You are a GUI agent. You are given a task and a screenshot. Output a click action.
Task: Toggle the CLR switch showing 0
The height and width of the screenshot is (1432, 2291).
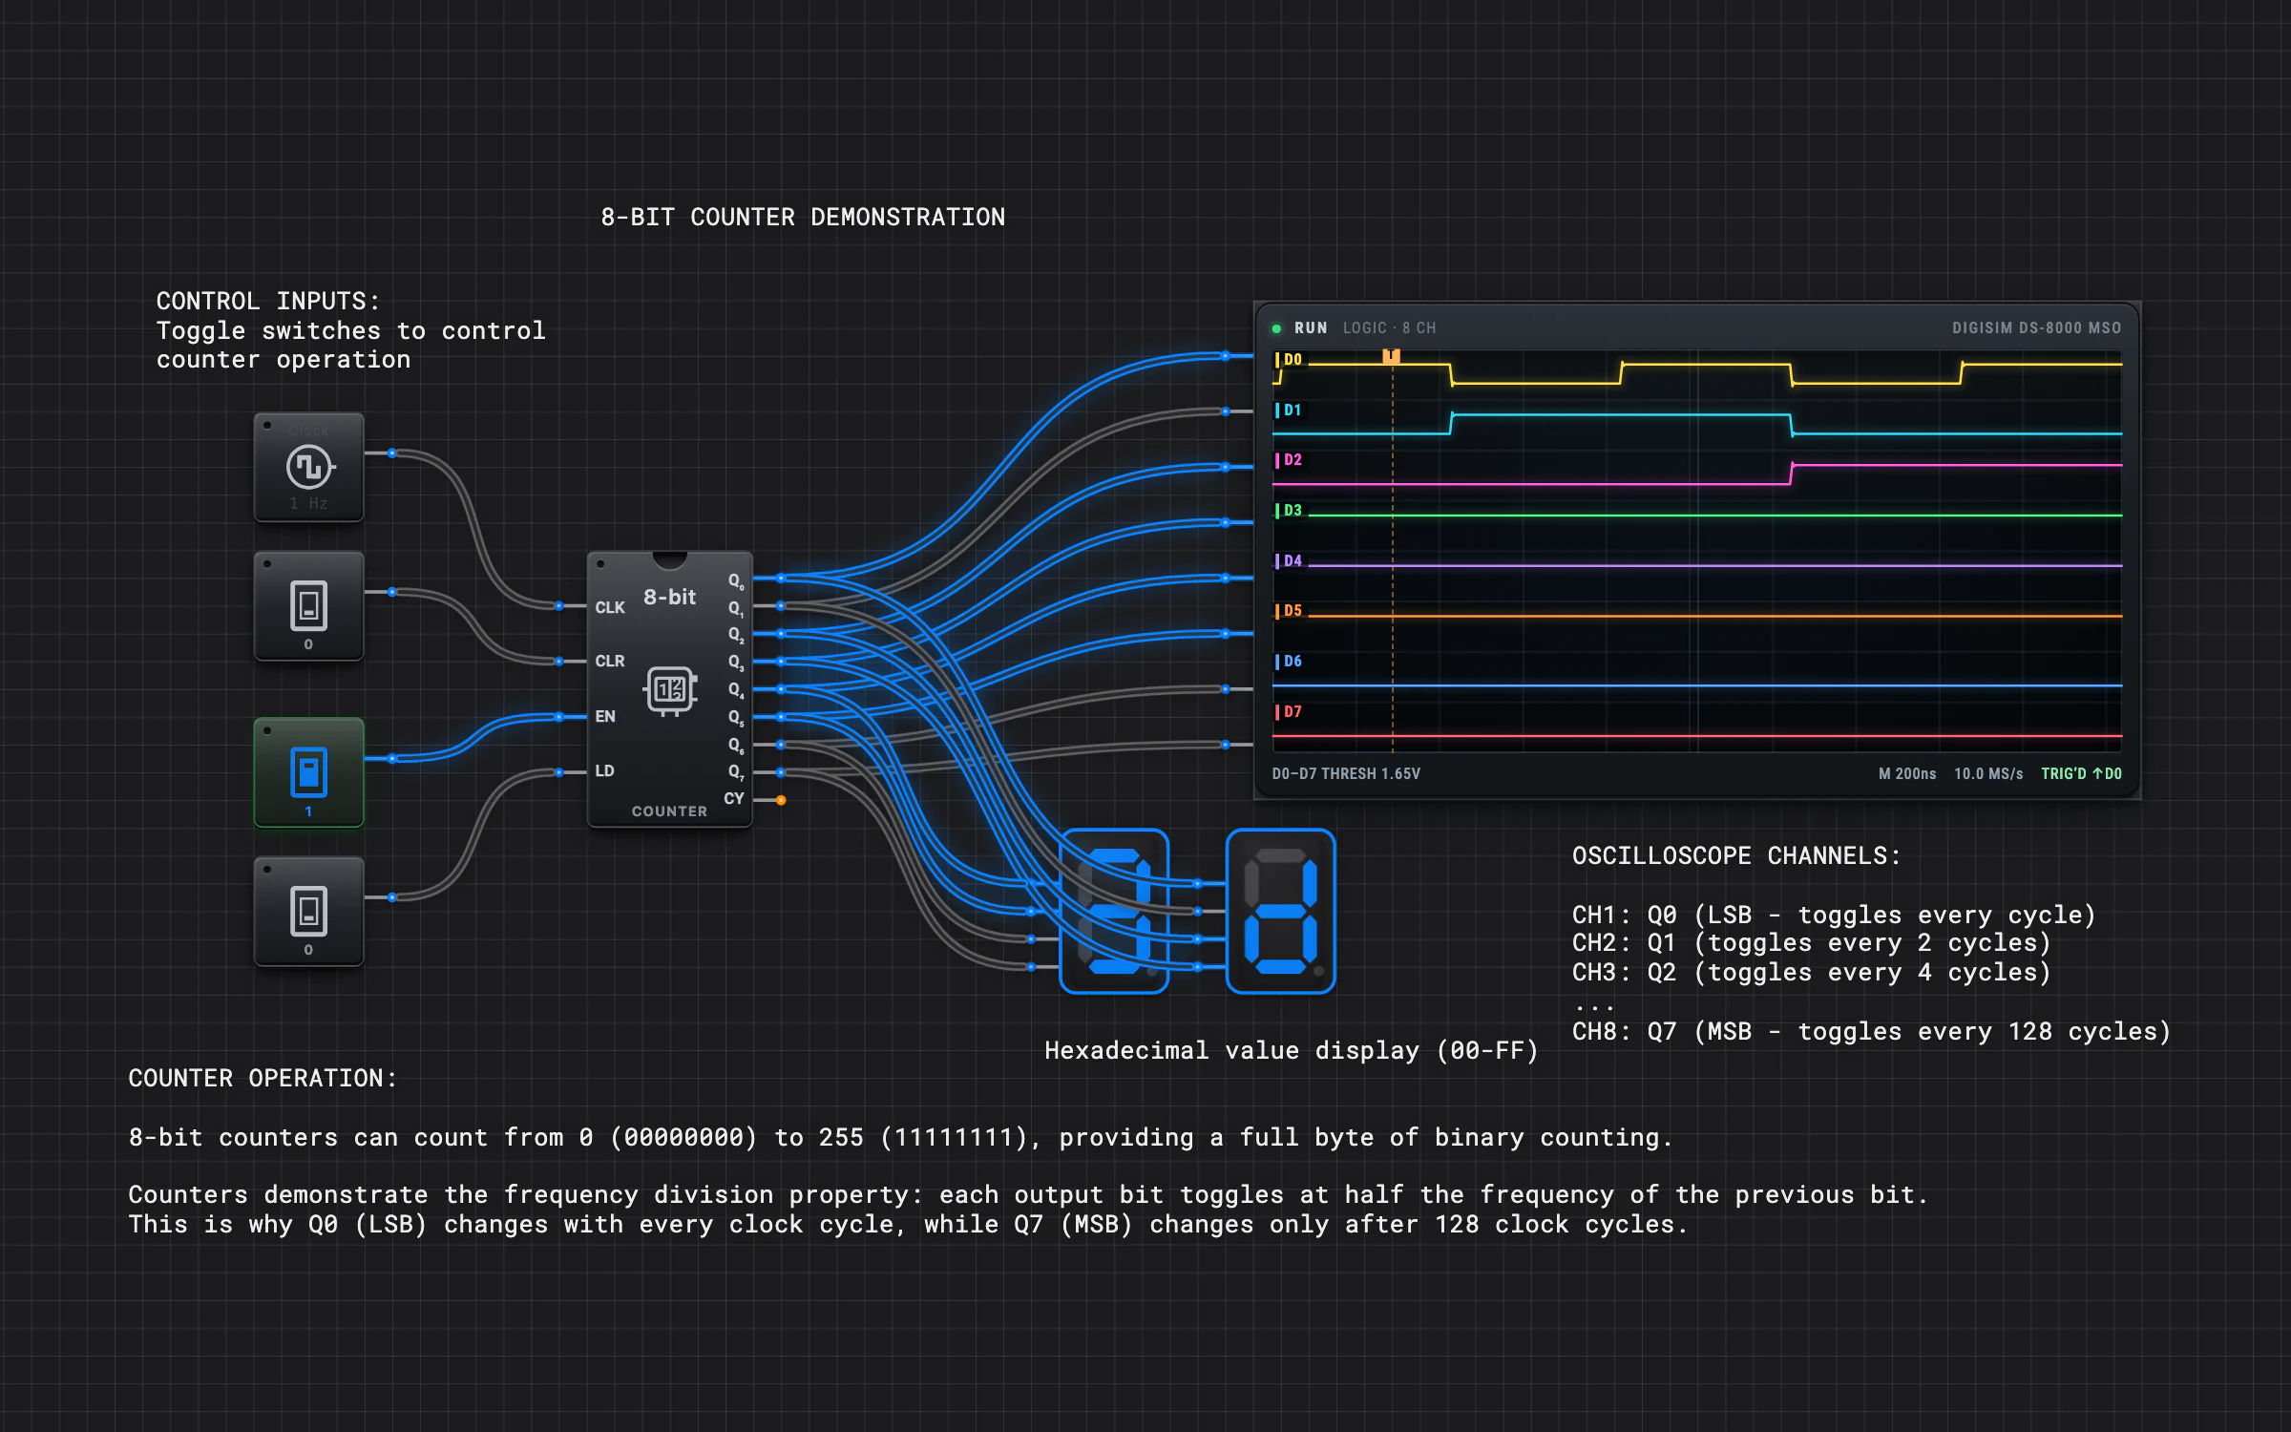[x=308, y=606]
